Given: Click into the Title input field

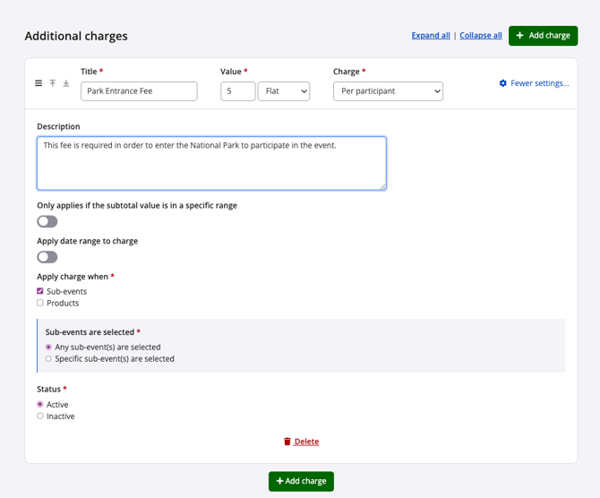Looking at the screenshot, I should click(139, 91).
